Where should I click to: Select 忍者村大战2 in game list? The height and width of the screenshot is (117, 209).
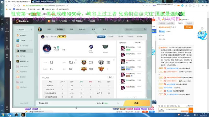coord(24,67)
